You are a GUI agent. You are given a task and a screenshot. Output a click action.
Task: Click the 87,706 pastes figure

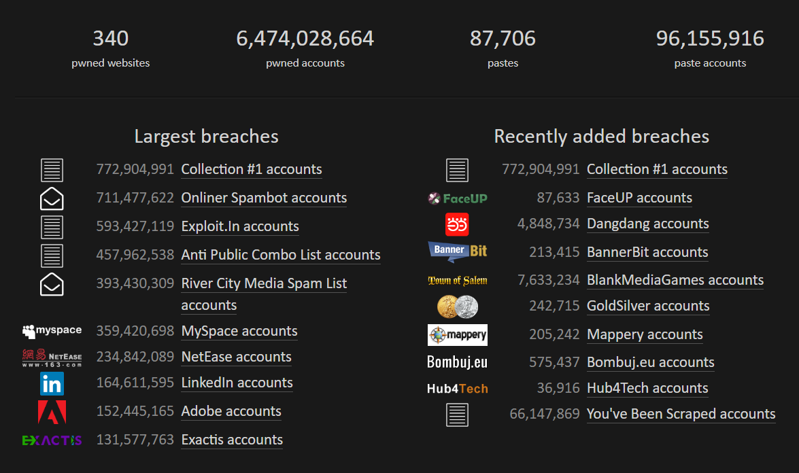503,38
